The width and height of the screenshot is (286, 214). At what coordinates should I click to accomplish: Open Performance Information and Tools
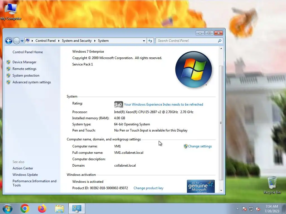click(x=34, y=183)
